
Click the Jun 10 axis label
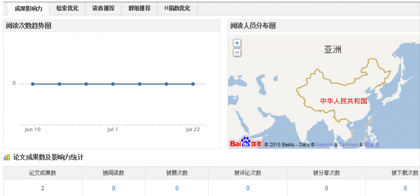click(32, 130)
